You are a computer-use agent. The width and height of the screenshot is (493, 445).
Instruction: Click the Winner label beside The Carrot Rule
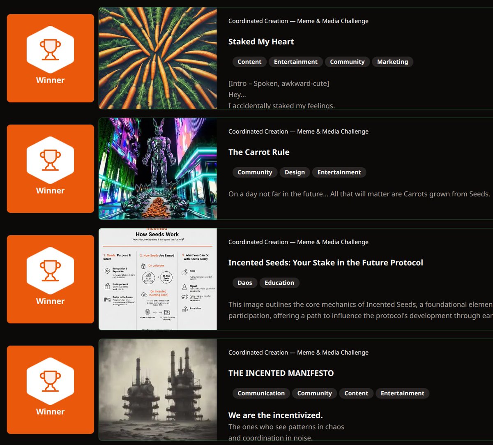click(50, 191)
